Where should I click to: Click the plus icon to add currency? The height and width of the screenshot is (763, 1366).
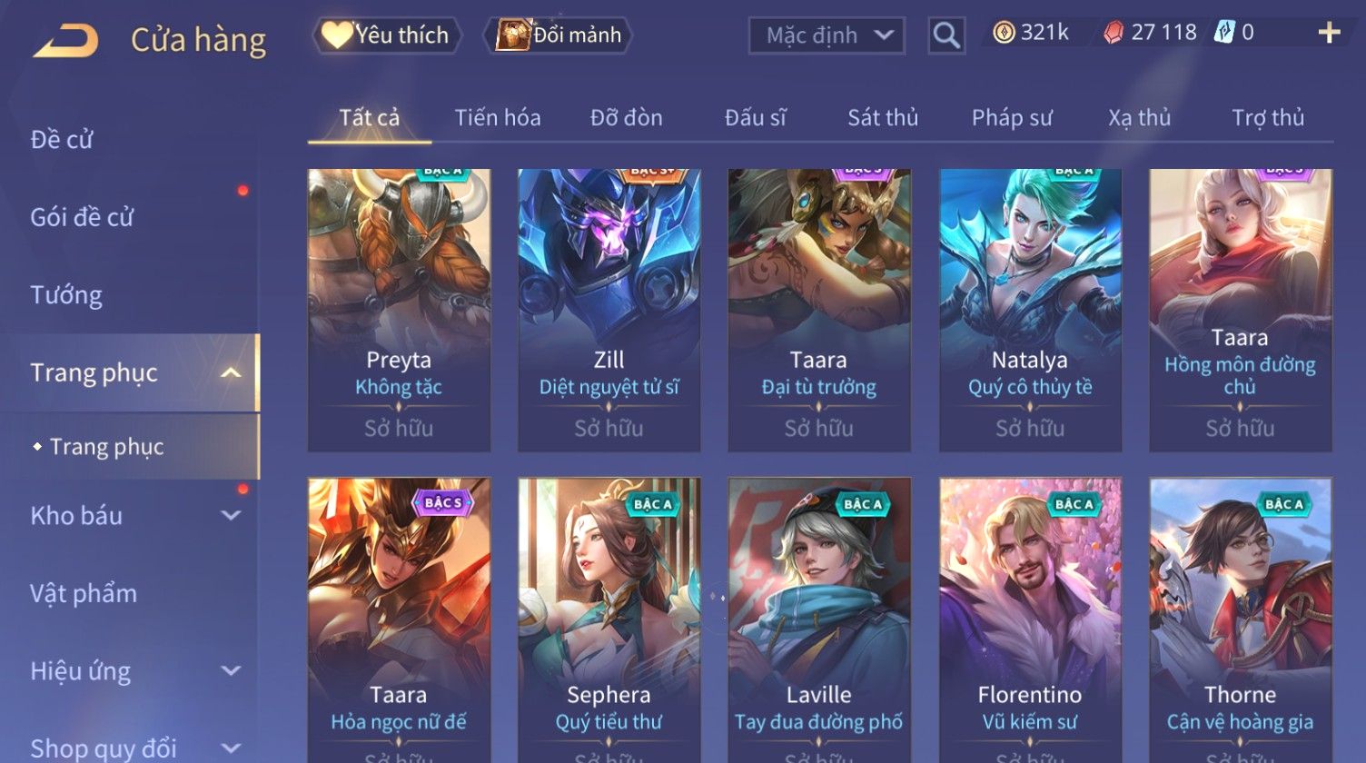click(x=1329, y=34)
